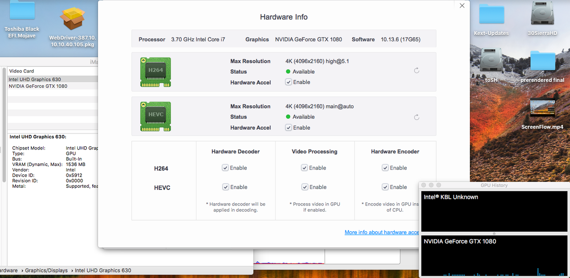Click the processor value 3.70 GHz Intel Core i7
Screen dimensions: 570x278
tap(198, 40)
